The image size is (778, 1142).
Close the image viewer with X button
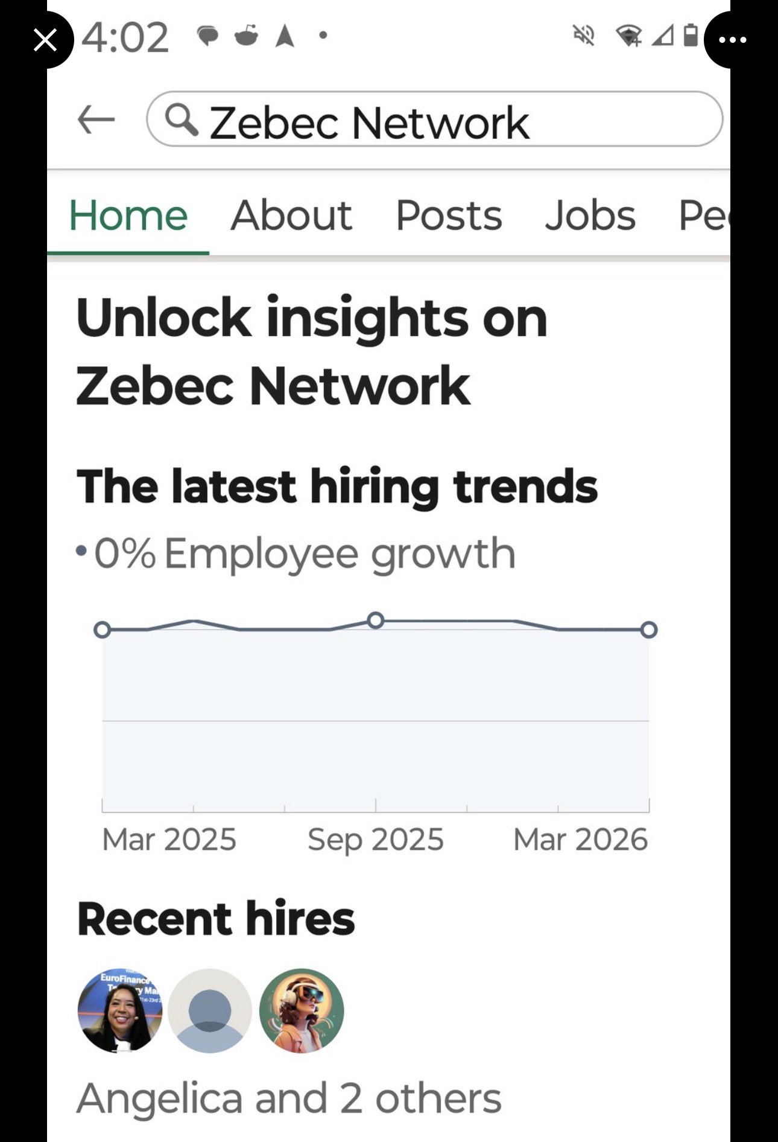click(x=45, y=40)
